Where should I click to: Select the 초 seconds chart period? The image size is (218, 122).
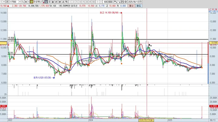click(x=63, y=2)
